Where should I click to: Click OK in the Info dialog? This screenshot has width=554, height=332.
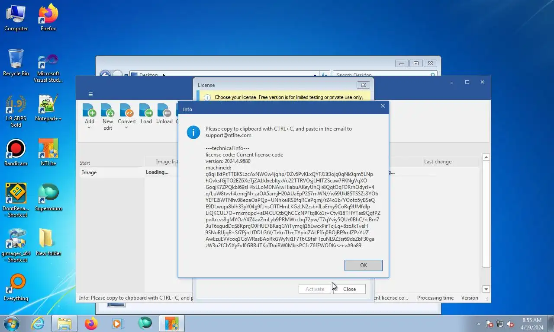point(363,265)
